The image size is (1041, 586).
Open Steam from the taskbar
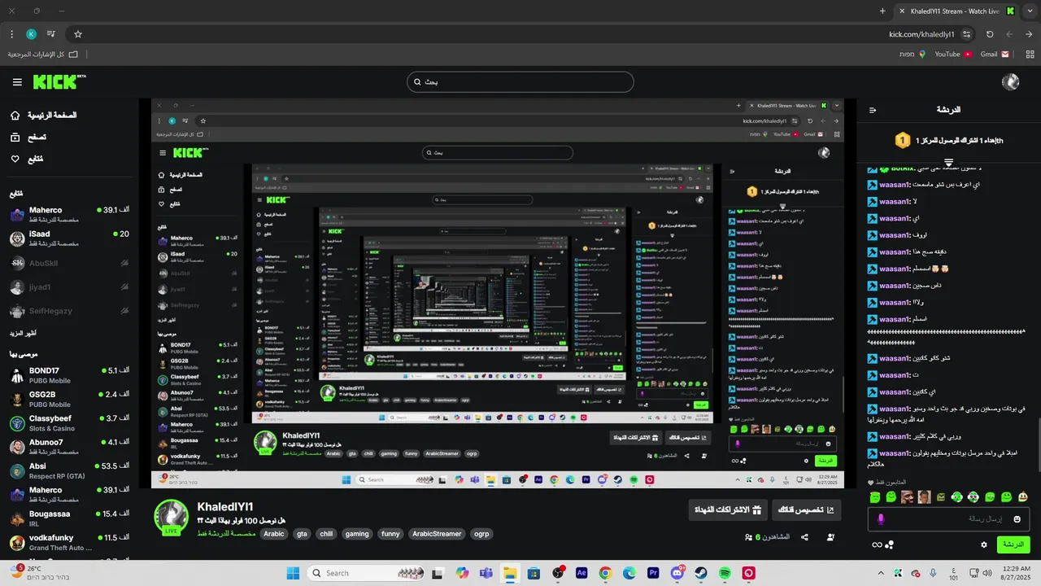[x=701, y=573]
